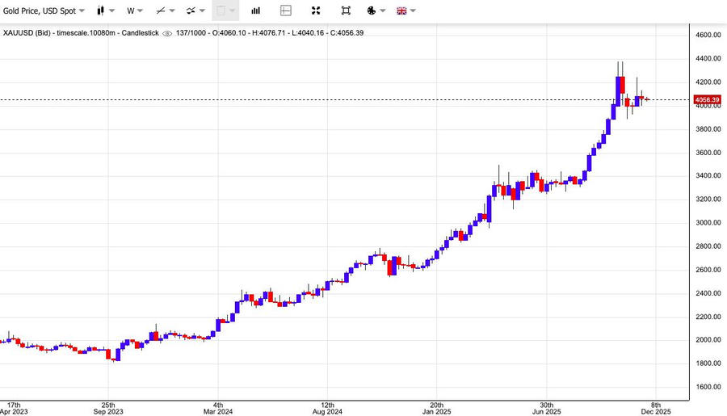Toggle the chart layout panel icon

coord(286,11)
